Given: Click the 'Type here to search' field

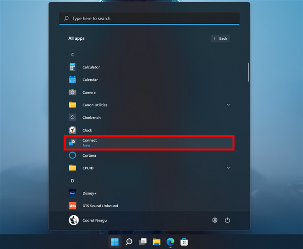Looking at the screenshot, I should click(149, 18).
